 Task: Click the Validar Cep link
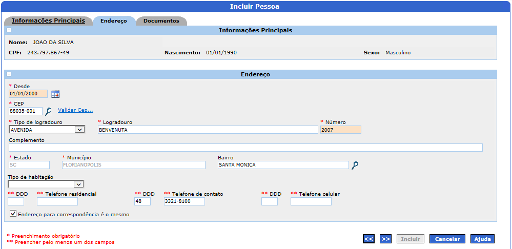75,110
